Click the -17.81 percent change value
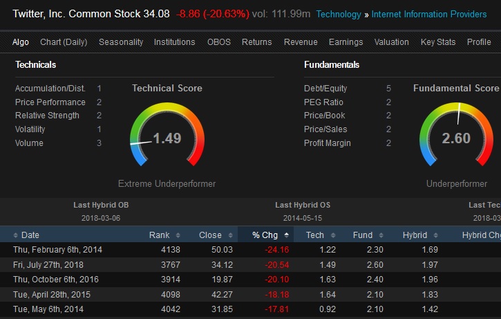The image size is (501, 319). 276,309
